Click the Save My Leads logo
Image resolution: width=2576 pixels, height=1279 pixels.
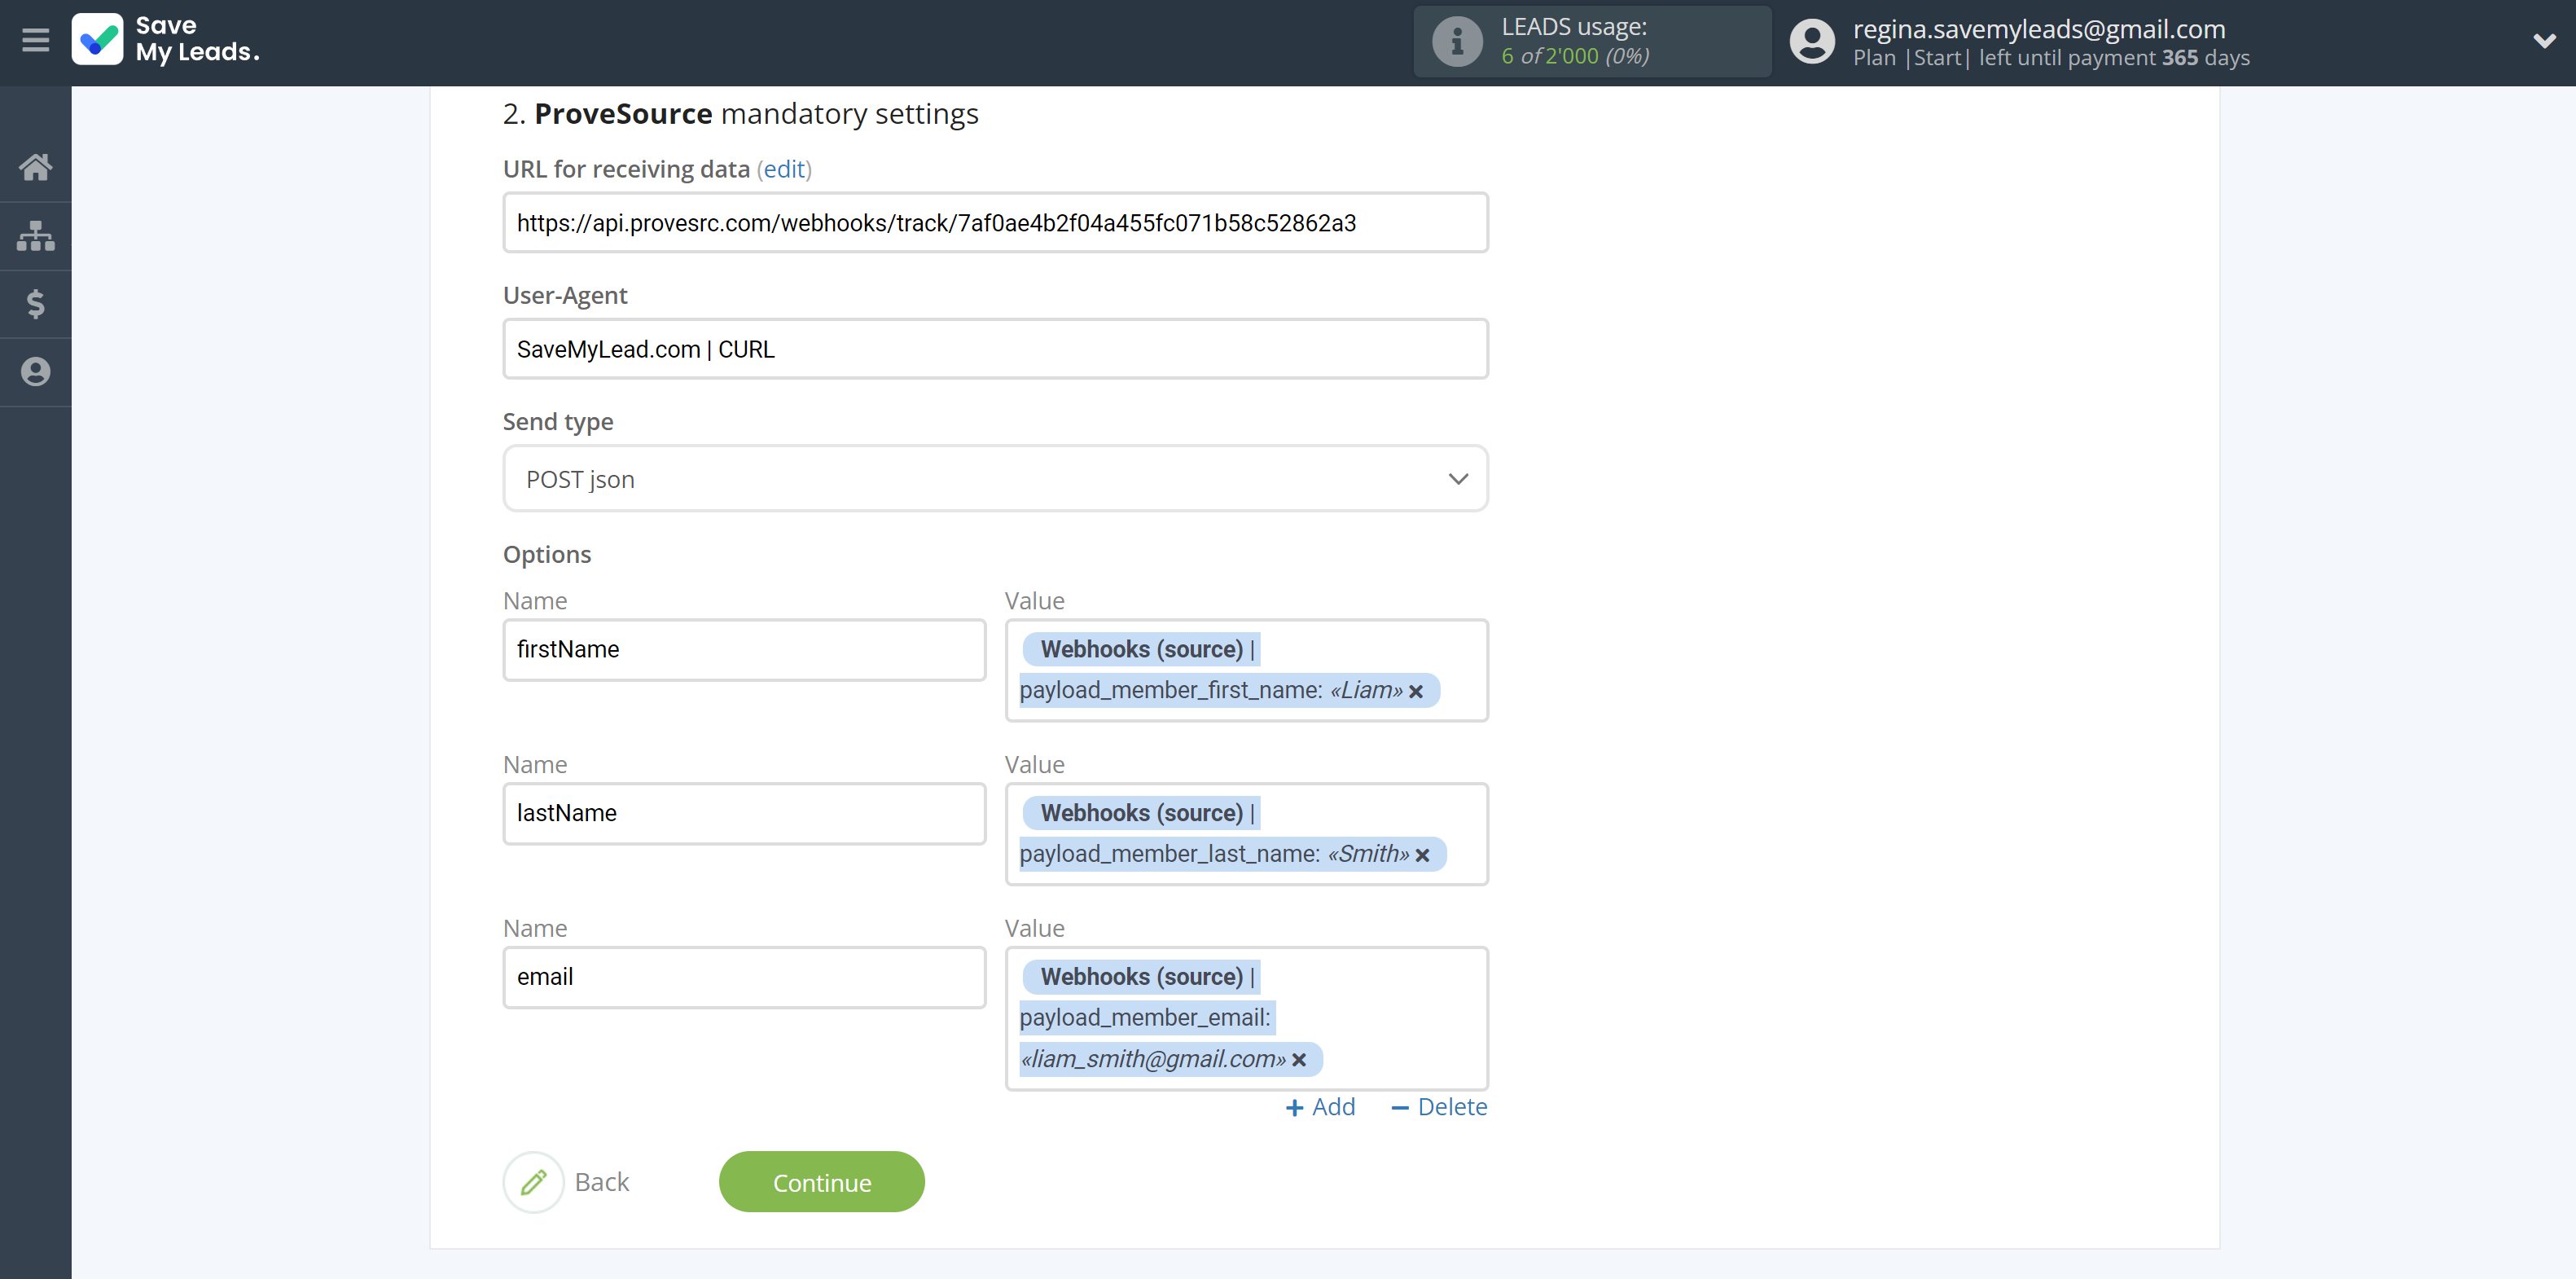coord(166,39)
